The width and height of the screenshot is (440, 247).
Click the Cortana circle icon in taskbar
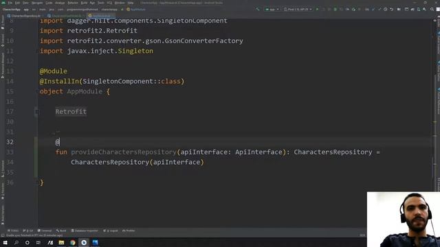(27, 242)
